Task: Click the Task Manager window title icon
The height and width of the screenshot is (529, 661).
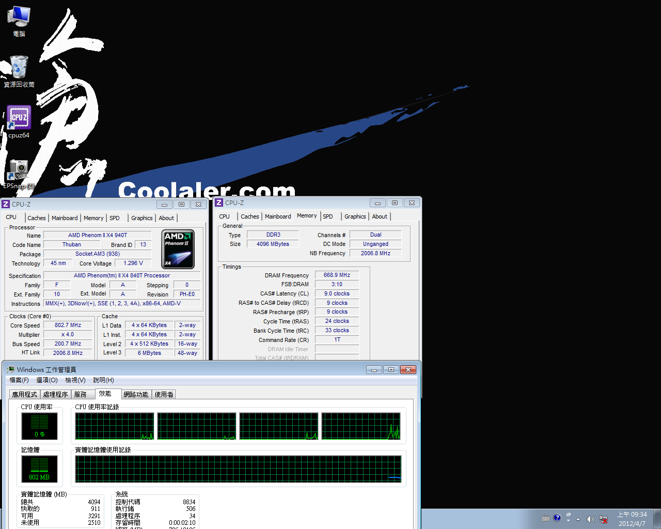Action: tap(10, 369)
